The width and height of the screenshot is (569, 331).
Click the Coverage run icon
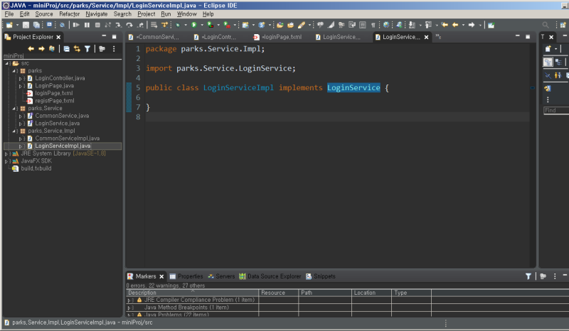click(x=210, y=25)
